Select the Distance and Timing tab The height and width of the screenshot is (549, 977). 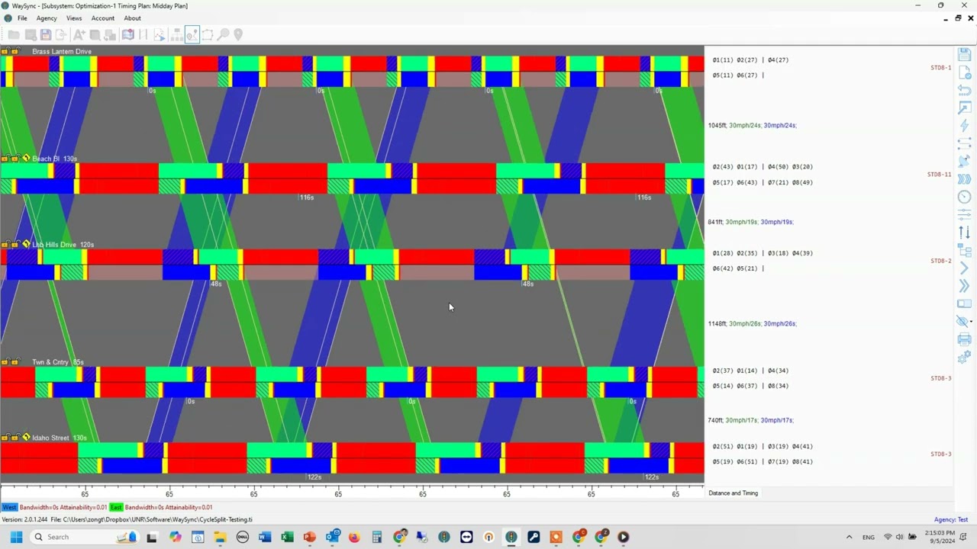tap(733, 493)
